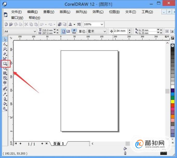Increase duplicate x distance 6.35 mm
The width and height of the screenshot is (177, 158).
[x=161, y=30]
